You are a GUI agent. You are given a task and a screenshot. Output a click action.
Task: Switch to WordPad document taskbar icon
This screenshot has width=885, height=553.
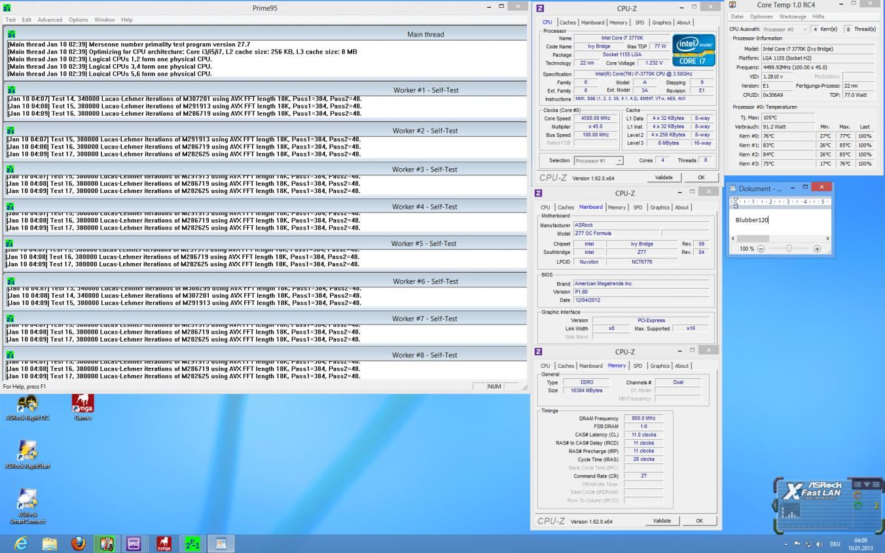221,543
